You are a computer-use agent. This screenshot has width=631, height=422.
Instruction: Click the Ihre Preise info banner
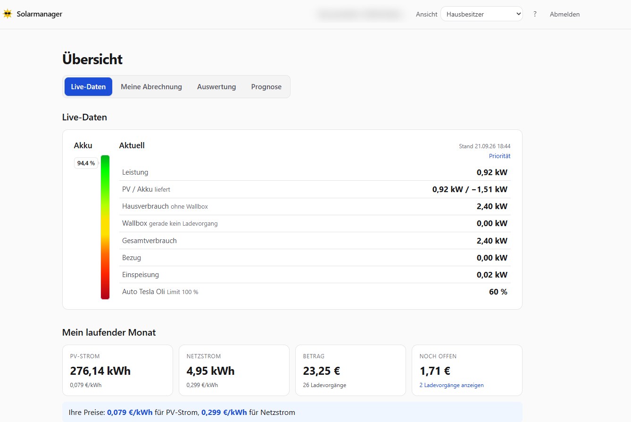tap(292, 412)
